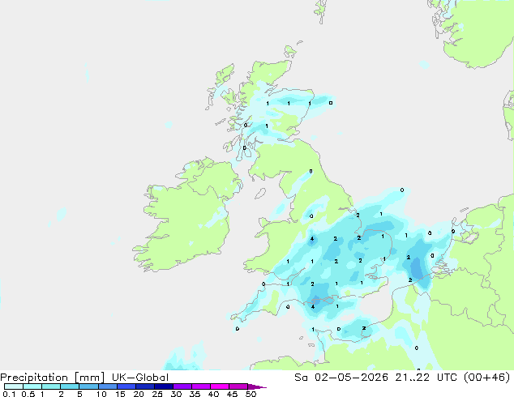514x397 pixels.
Task: Click the legend label '10'
Action: (x=101, y=394)
